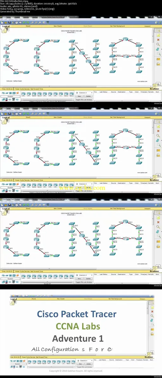The image size is (162, 378).
Task: Click New file icon in first frame toolbar
Action: click(x=2, y=23)
